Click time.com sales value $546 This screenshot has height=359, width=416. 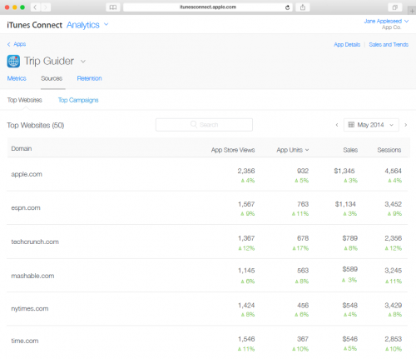click(350, 339)
